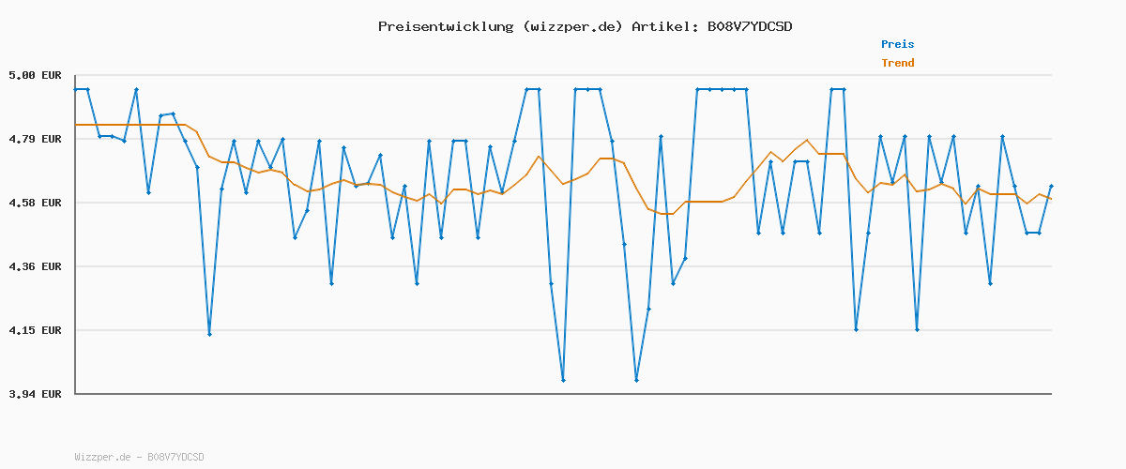Screen dimensions: 1126x469
Task: Click the chart title 'Preisentwicklung (wizzper.de)'
Action: 500,26
